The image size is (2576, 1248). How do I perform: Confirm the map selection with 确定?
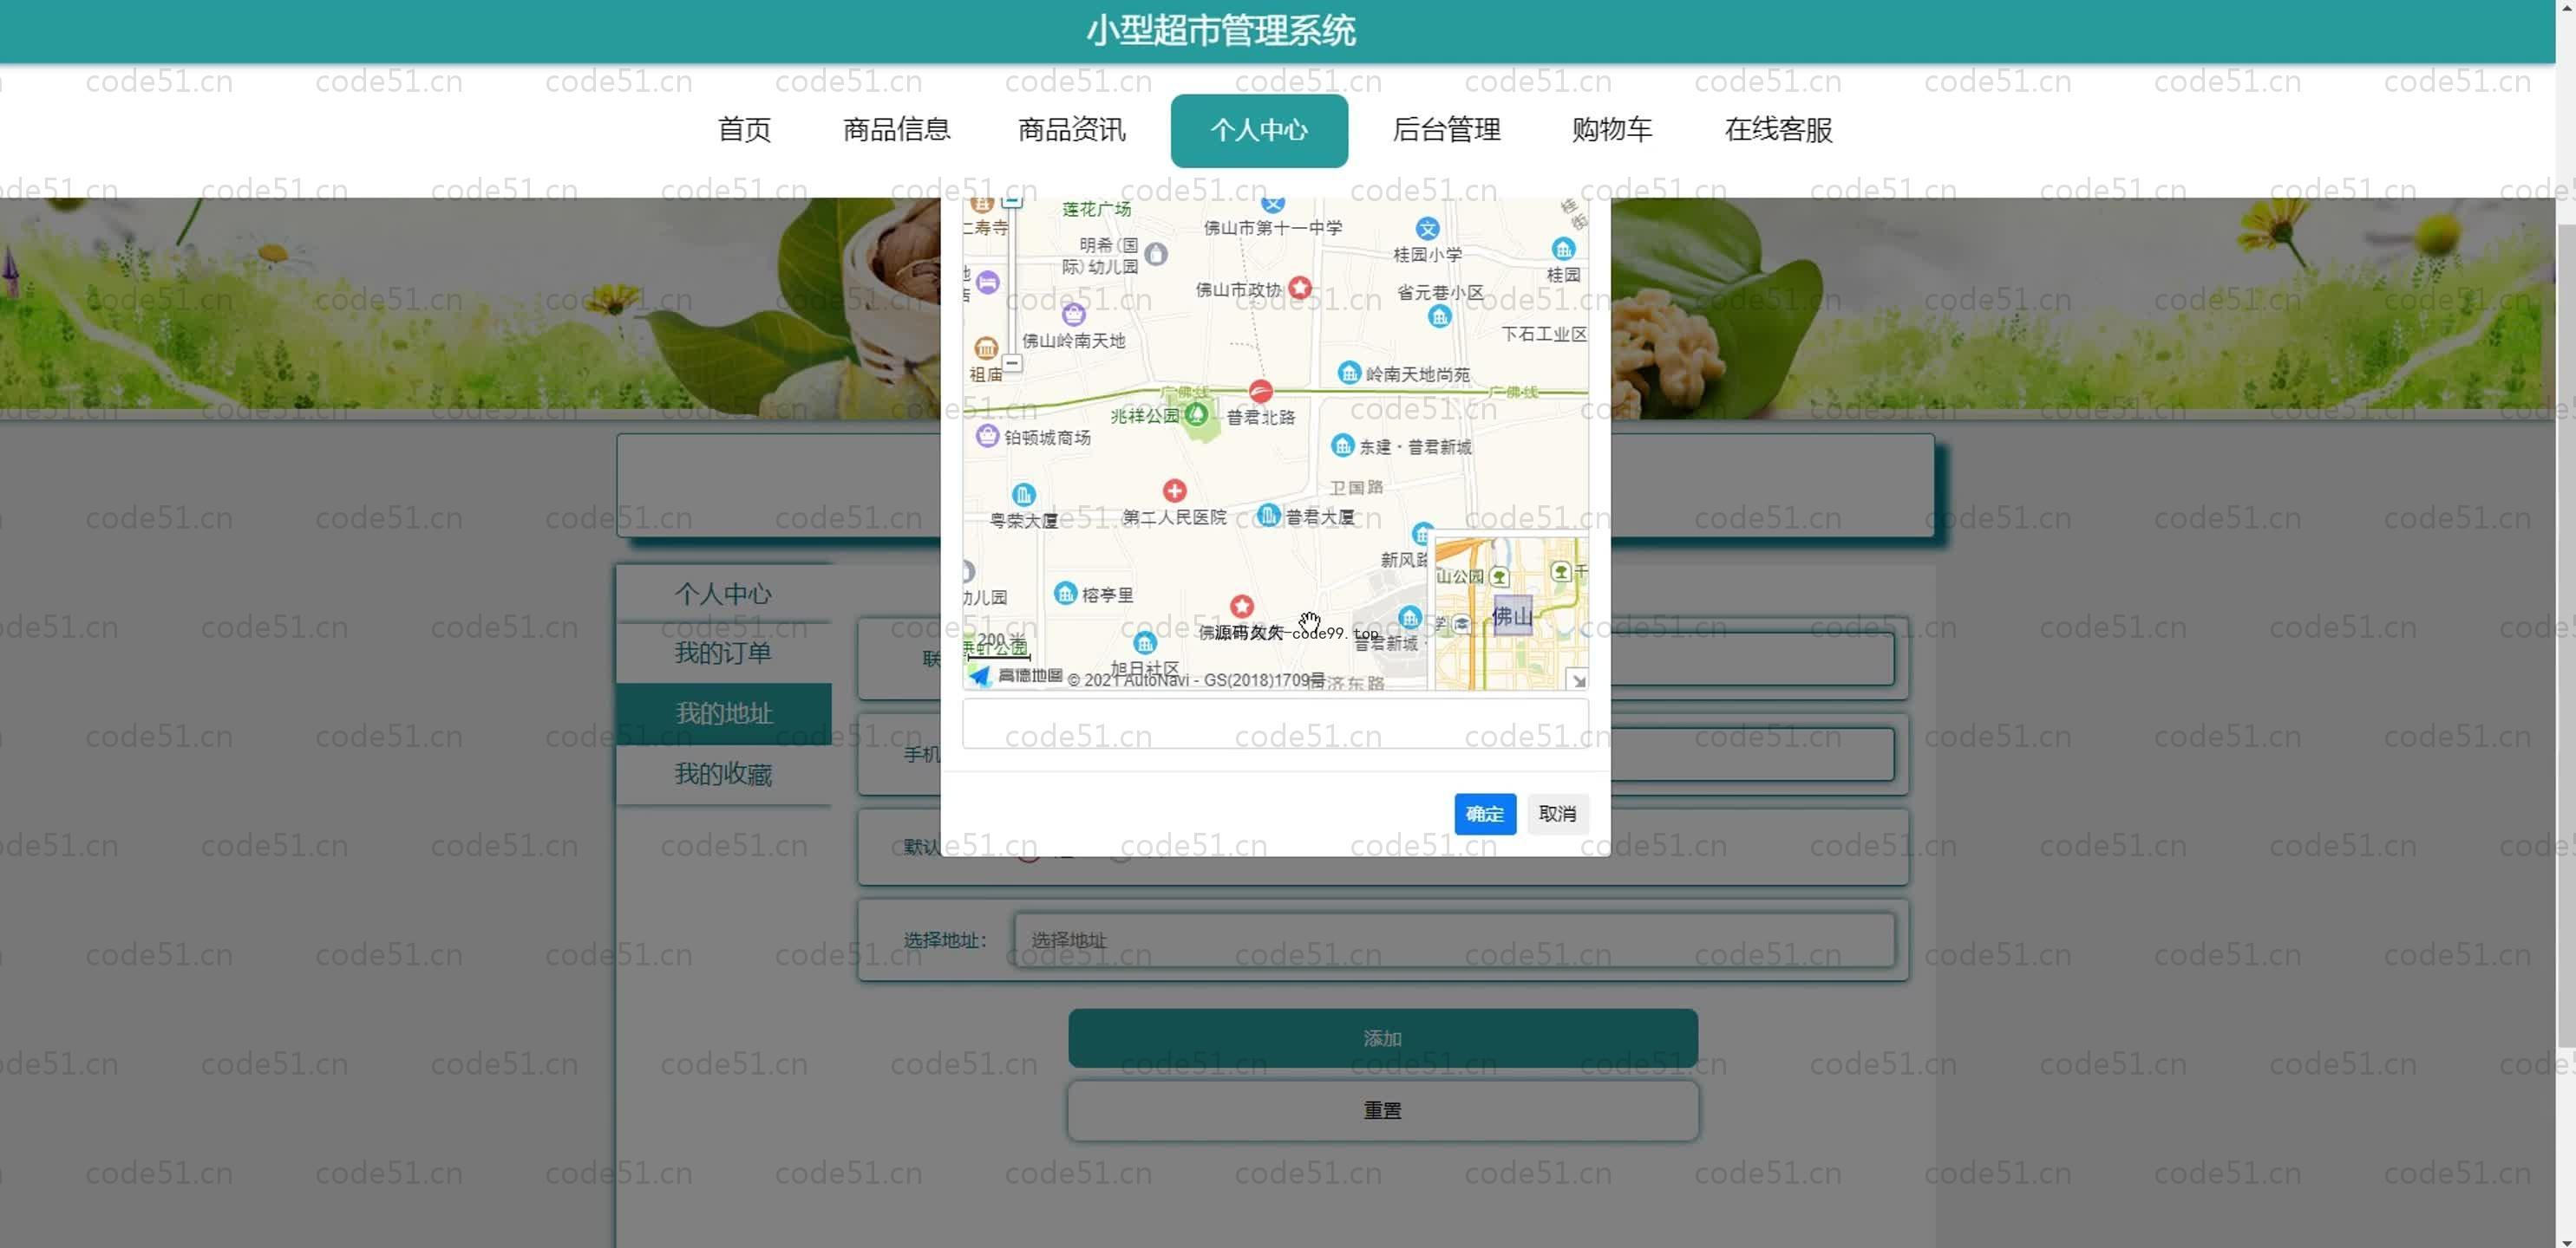pyautogui.click(x=1484, y=813)
